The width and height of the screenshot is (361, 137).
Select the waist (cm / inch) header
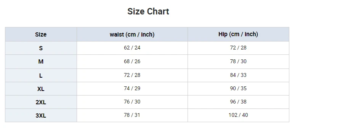point(132,35)
